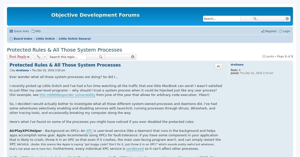
Task: Open the FAQ page
Action: click(x=36, y=31)
